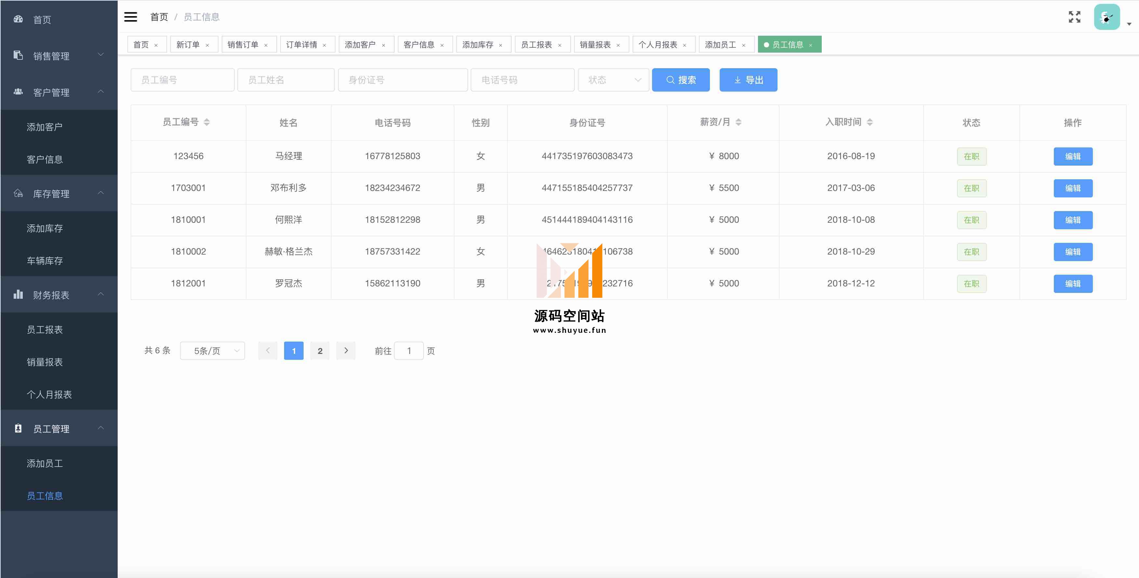Sort by 入职时间 column arrows
Image resolution: width=1139 pixels, height=578 pixels.
tap(869, 122)
